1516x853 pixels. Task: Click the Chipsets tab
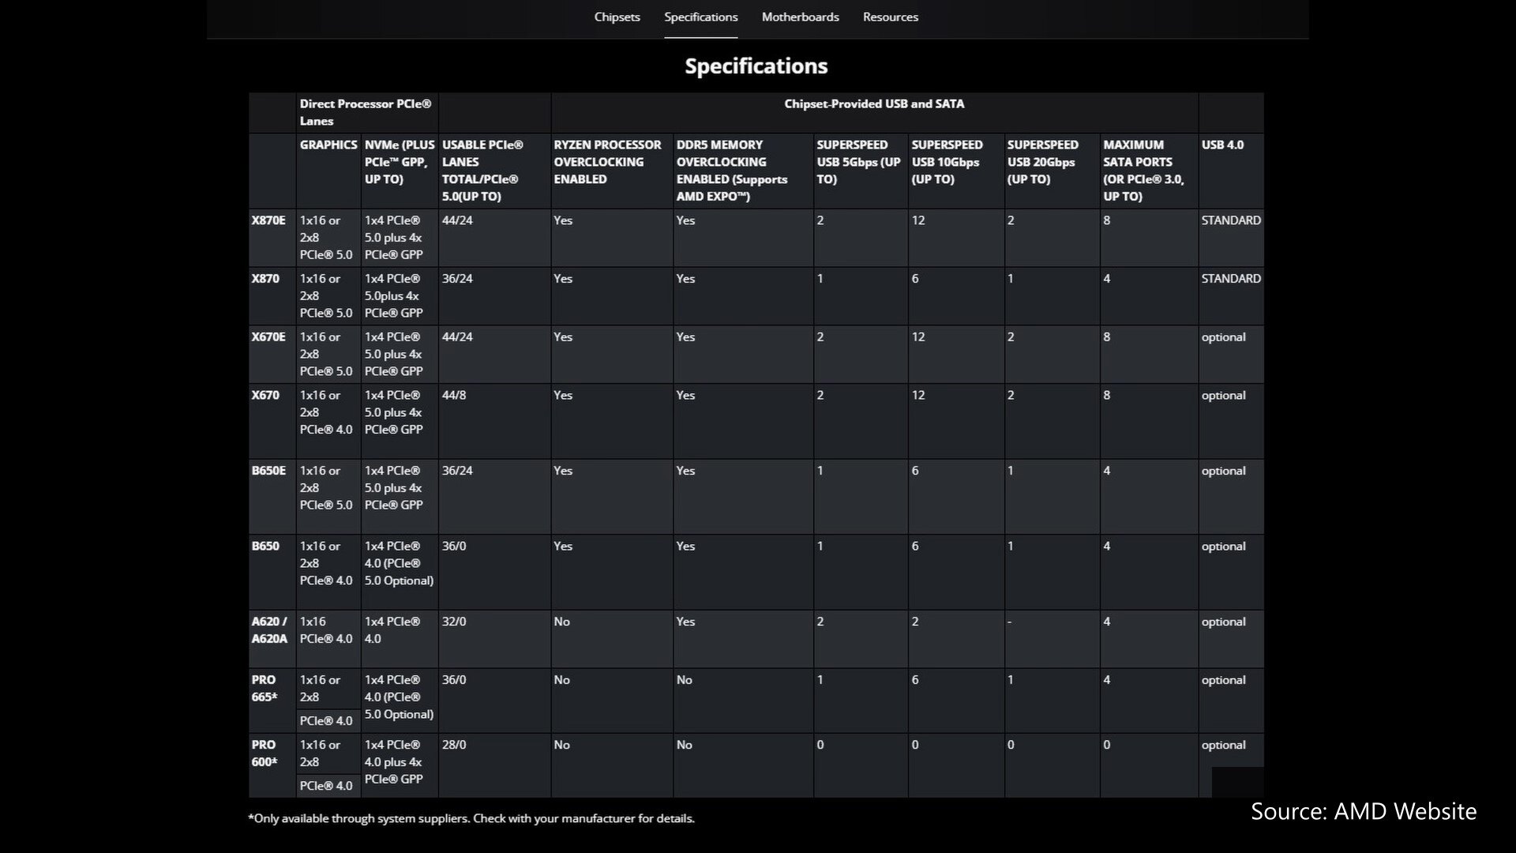[617, 17]
